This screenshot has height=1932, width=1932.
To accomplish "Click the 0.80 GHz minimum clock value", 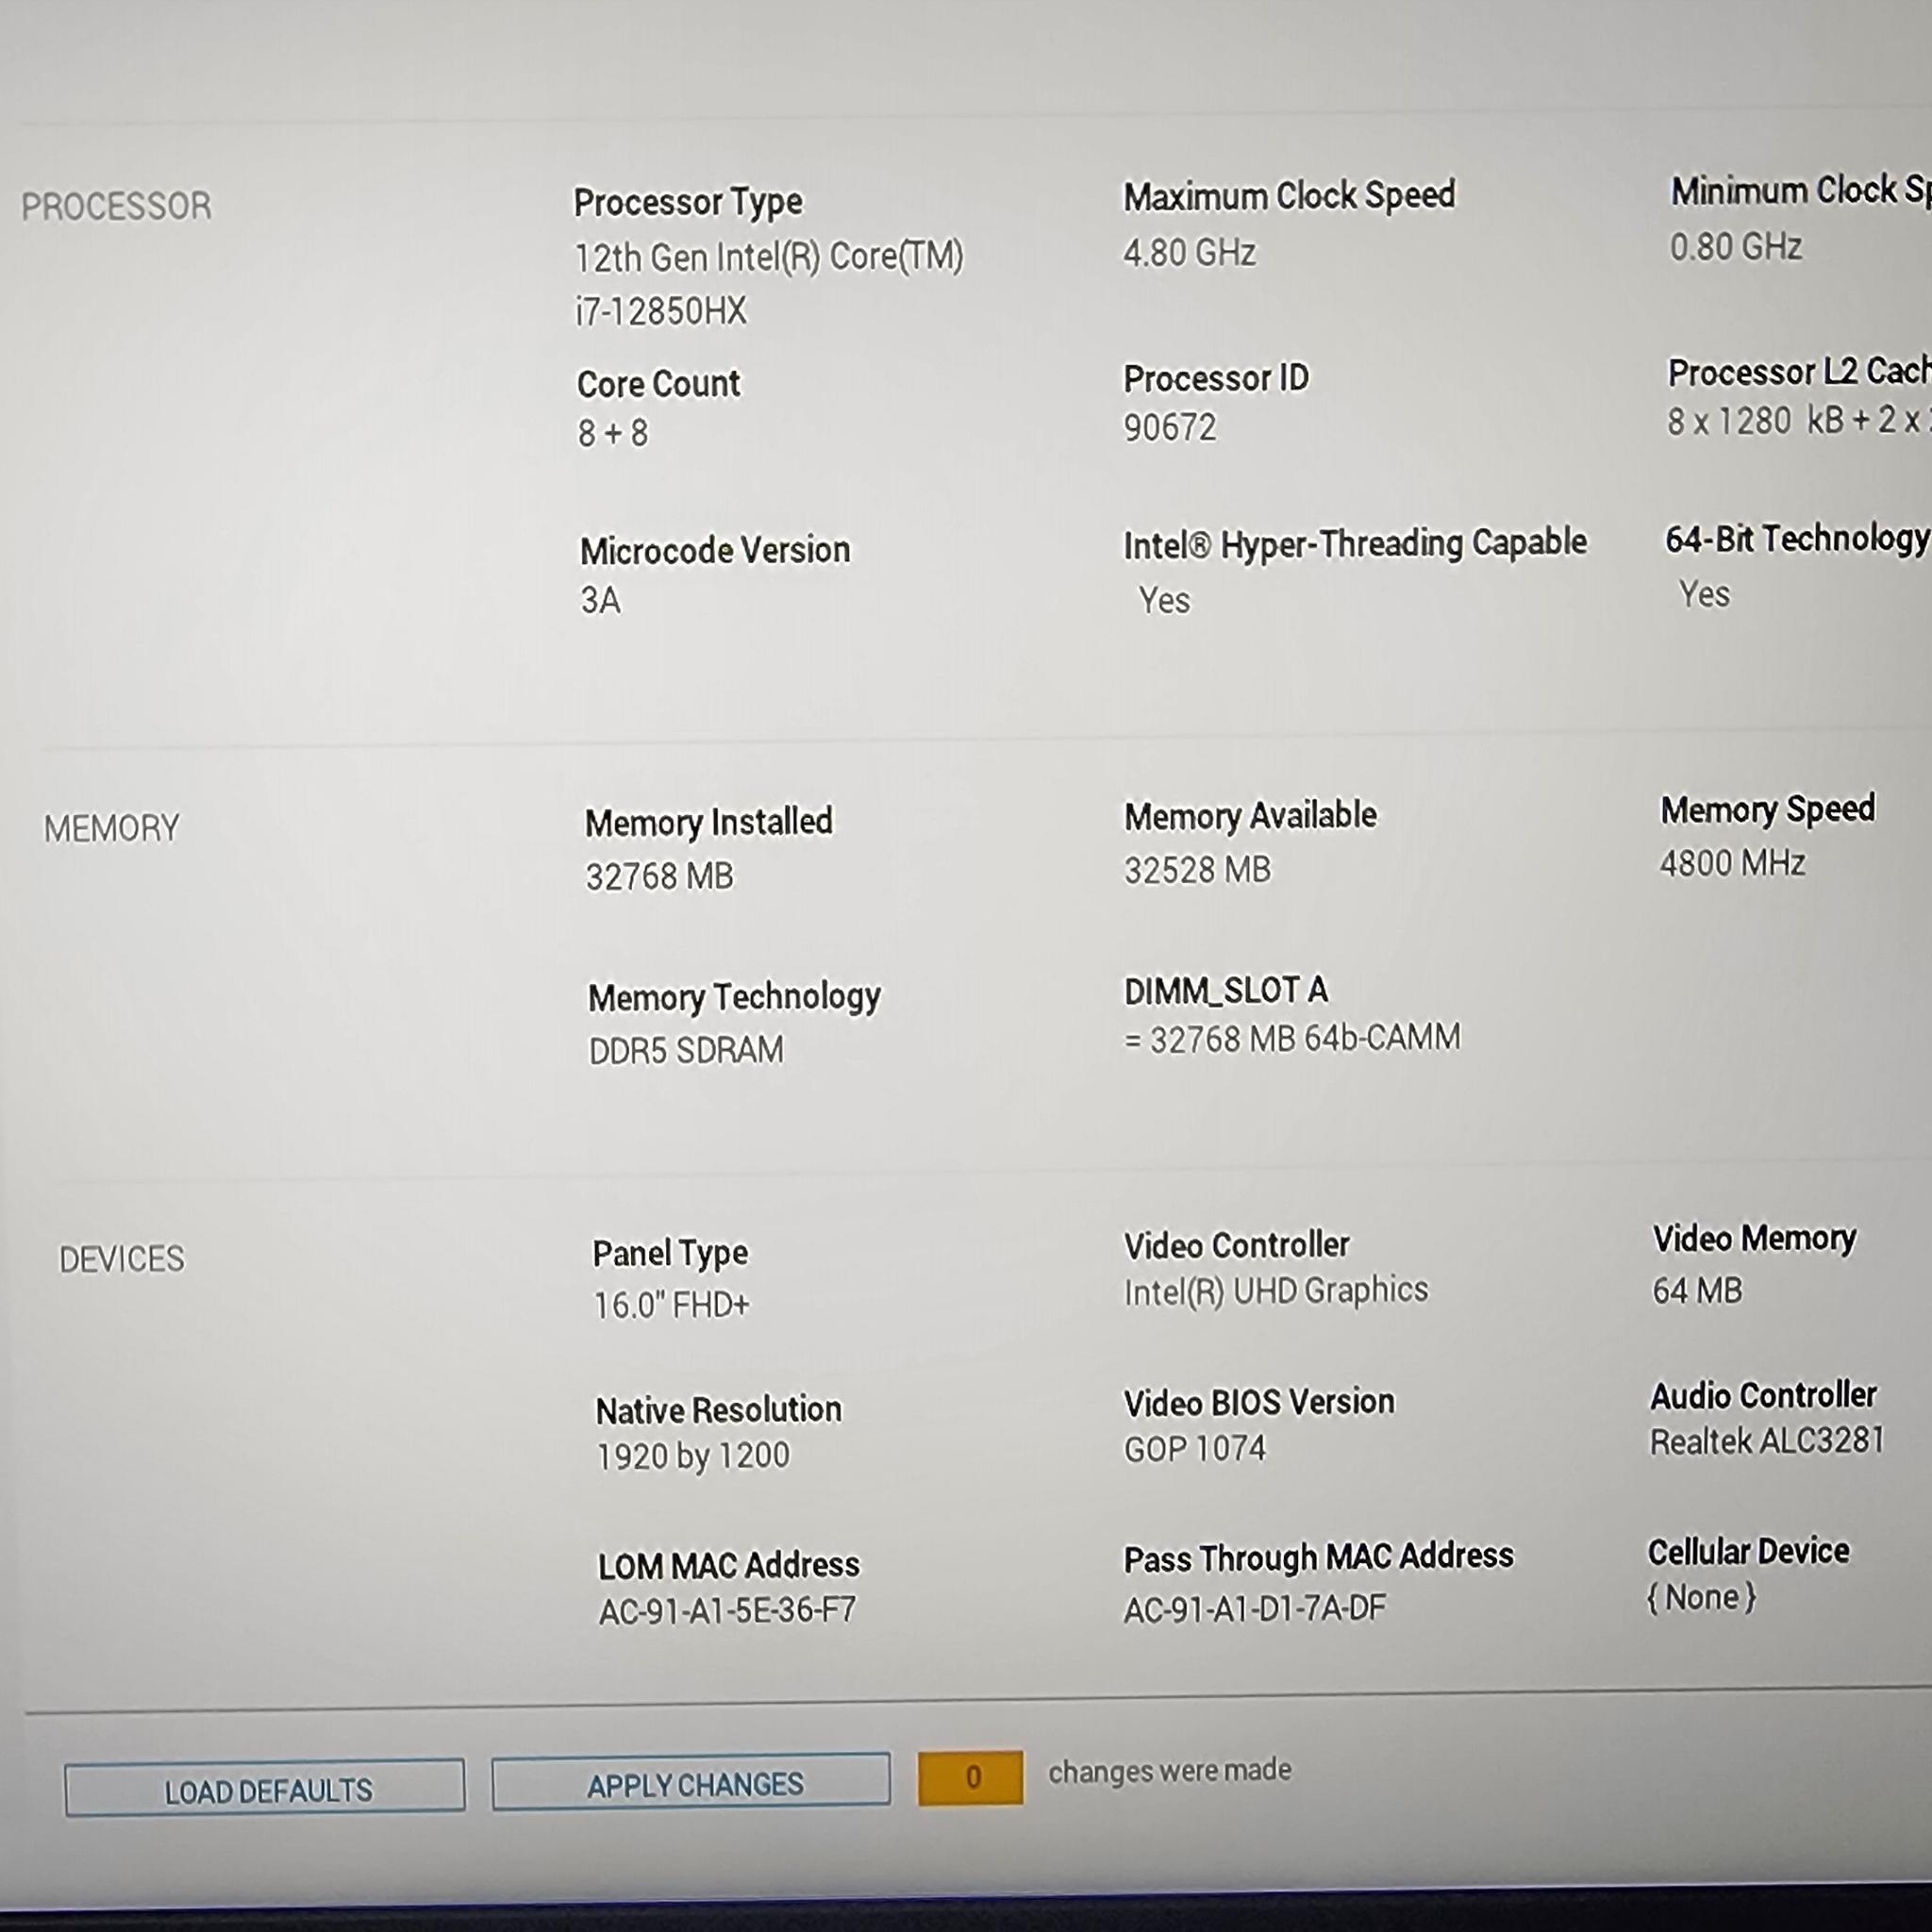I will point(1736,247).
